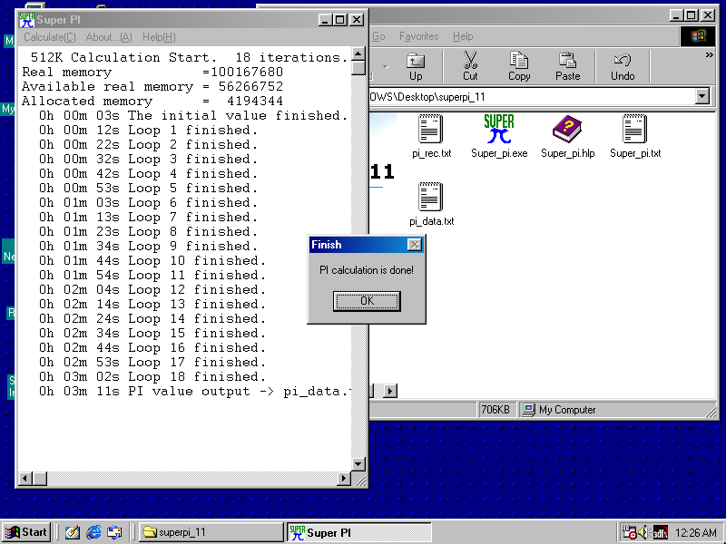Click the Up toolbar button
This screenshot has height=544, width=726.
[x=416, y=66]
